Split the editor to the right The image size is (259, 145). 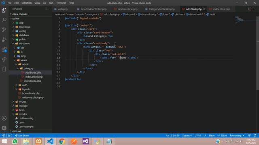click(250, 9)
